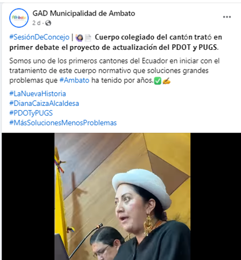Open the GAD Municipalidad de Ambato page name
The image size is (241, 260).
(84, 13)
